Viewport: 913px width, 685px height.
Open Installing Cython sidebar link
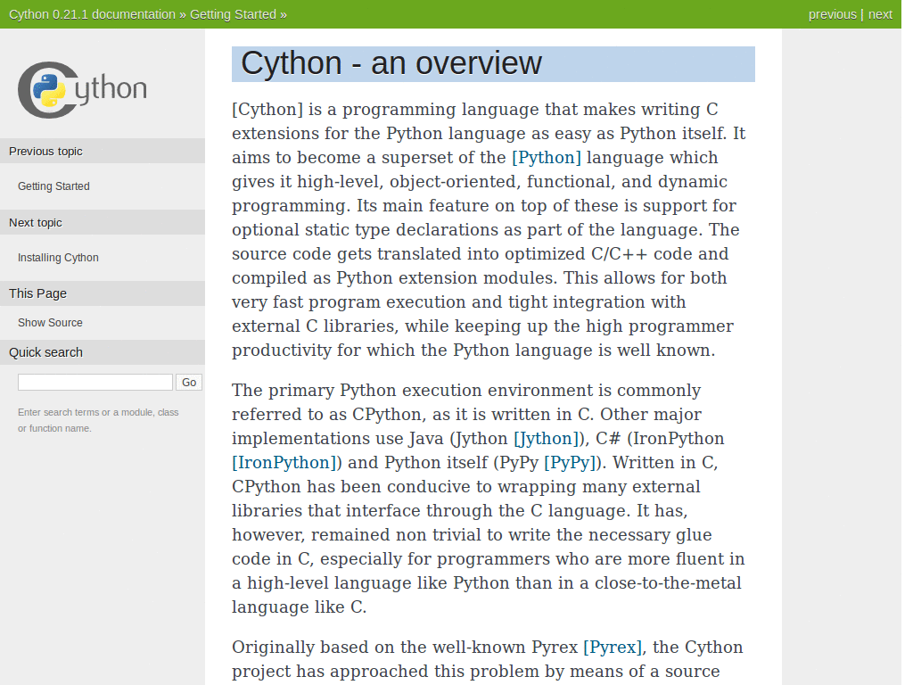click(58, 258)
